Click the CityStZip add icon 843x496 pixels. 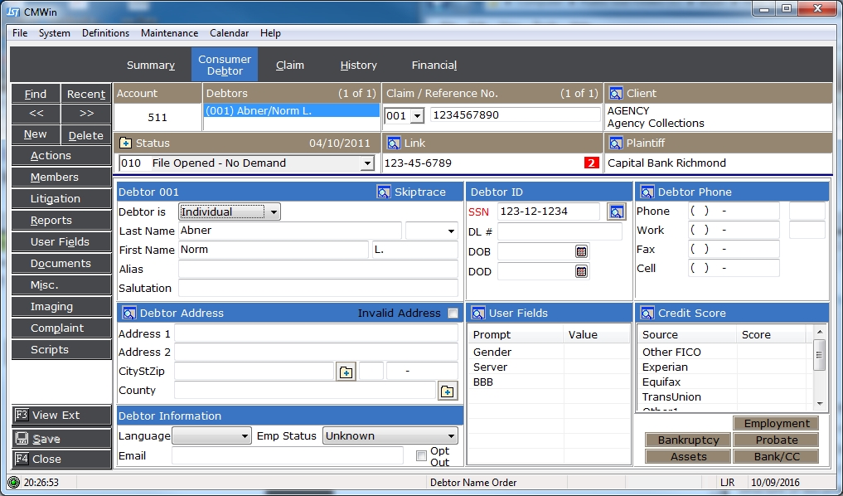tap(346, 372)
